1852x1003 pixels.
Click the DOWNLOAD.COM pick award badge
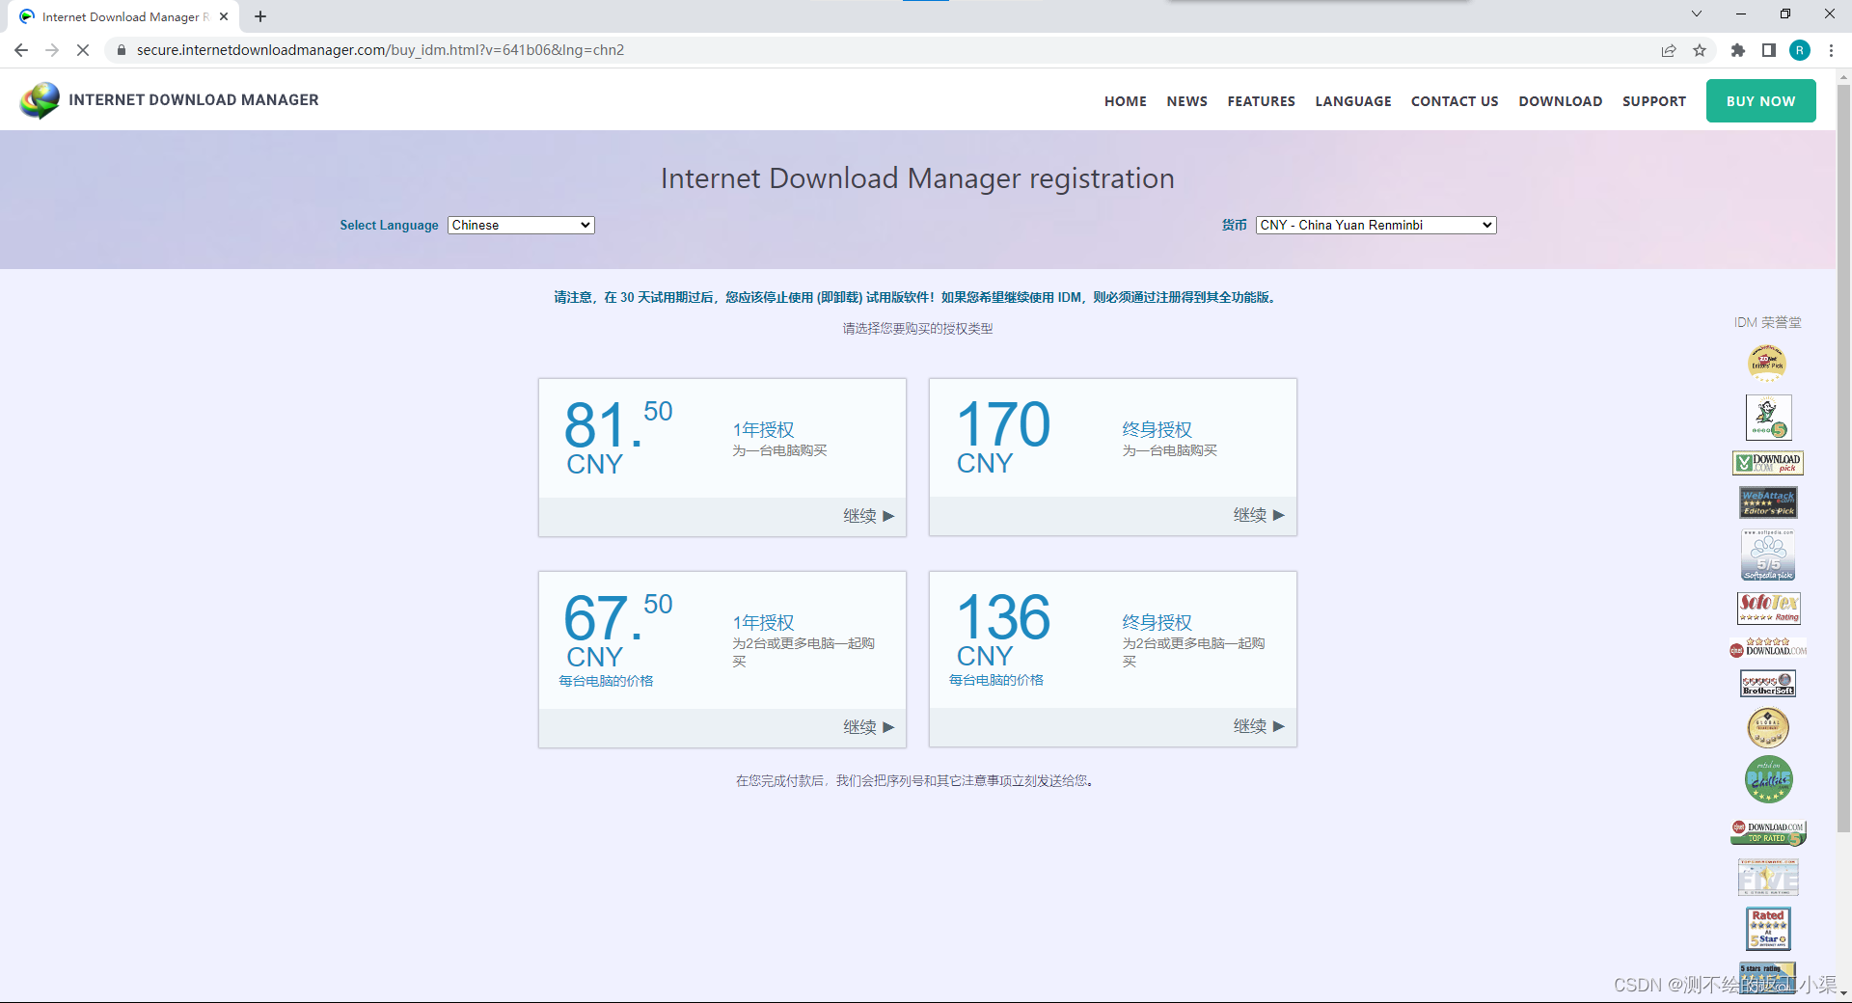pyautogui.click(x=1768, y=463)
